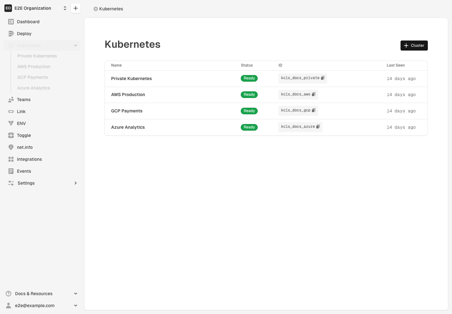Click the Last Seen column header

coord(395,65)
